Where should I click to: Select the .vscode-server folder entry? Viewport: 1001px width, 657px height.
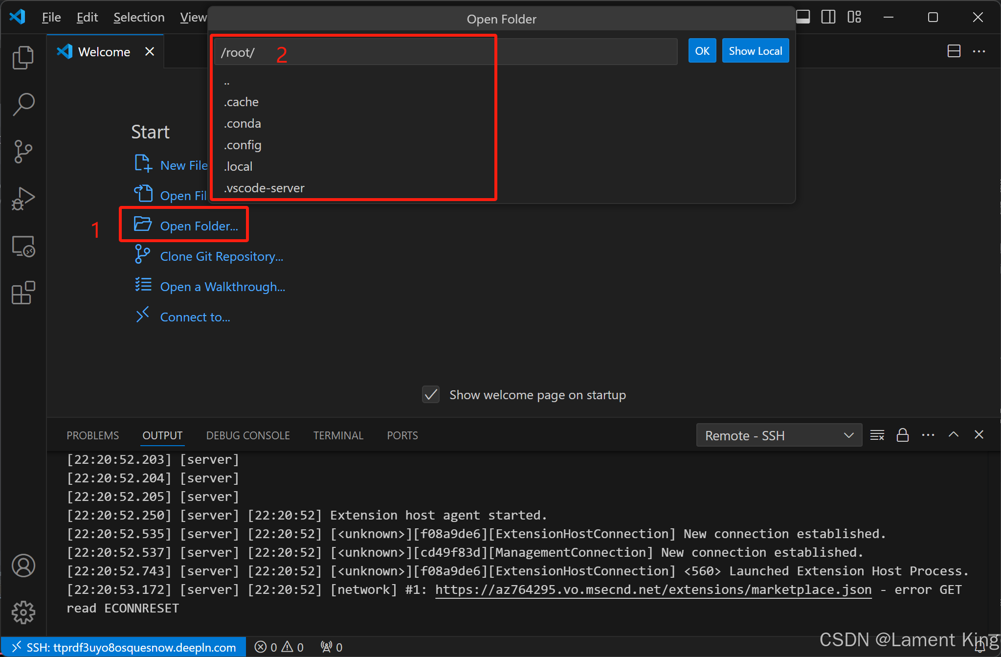click(x=264, y=188)
